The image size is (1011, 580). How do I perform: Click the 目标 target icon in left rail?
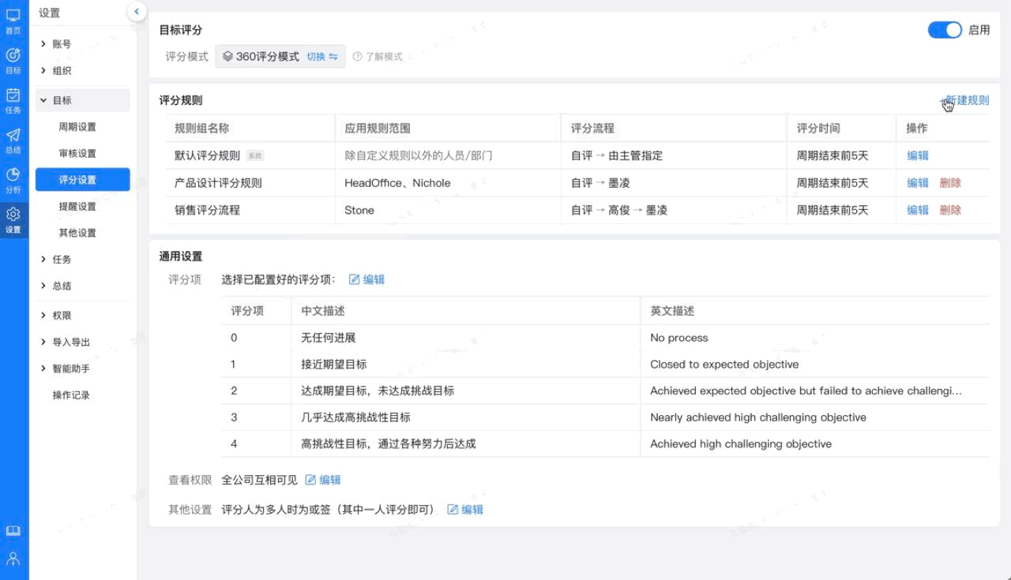click(x=13, y=60)
